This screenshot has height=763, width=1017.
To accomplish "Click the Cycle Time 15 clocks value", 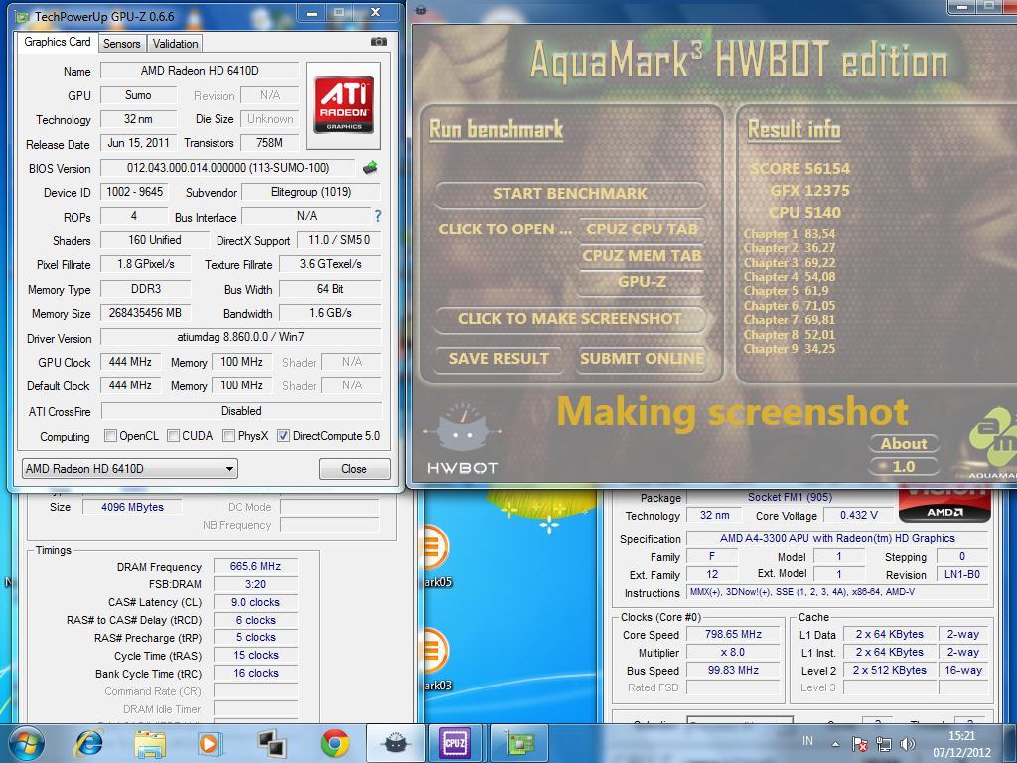I will click(x=255, y=656).
